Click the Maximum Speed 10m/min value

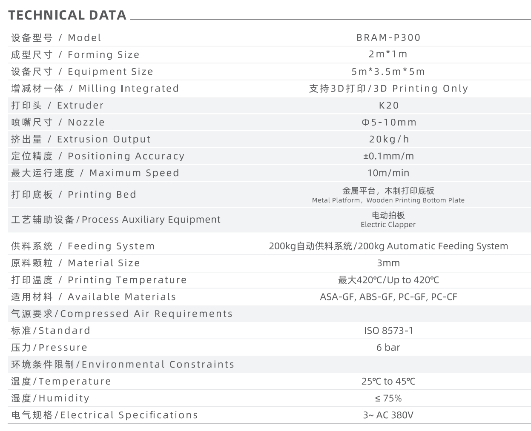tap(388, 173)
